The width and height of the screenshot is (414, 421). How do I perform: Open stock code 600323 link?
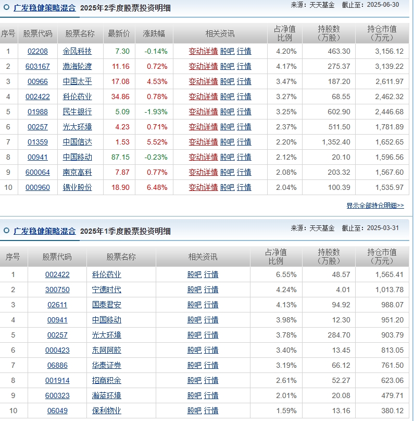(x=57, y=395)
